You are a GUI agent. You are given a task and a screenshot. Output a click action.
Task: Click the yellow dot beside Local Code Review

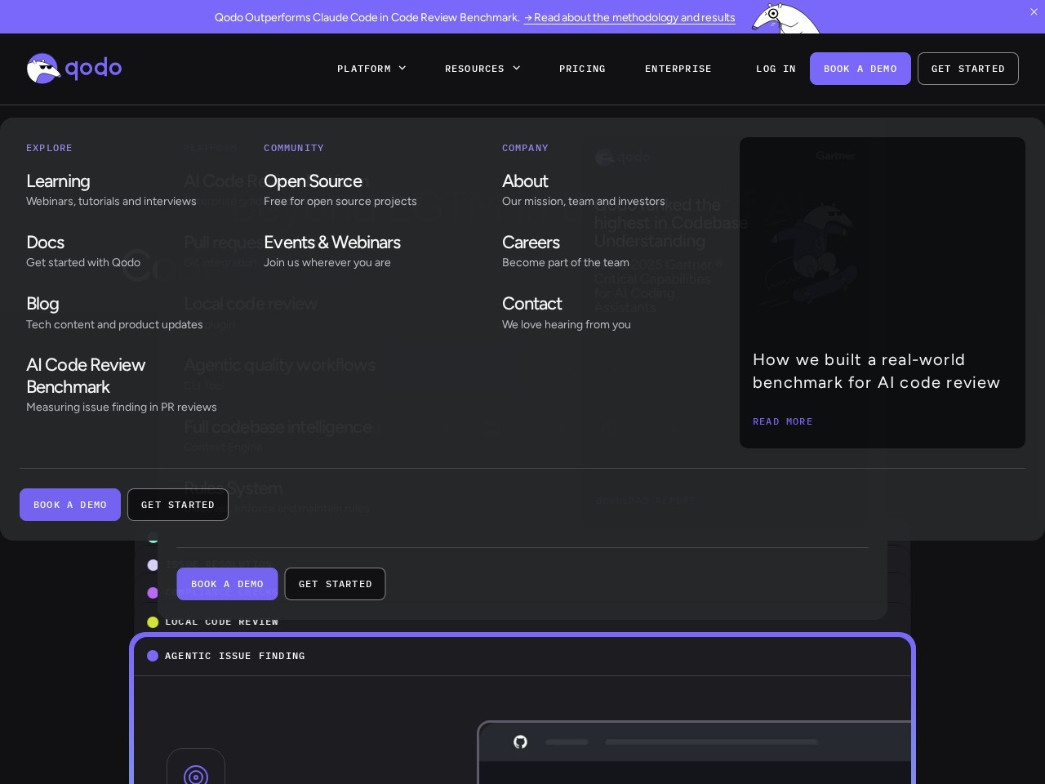click(153, 622)
